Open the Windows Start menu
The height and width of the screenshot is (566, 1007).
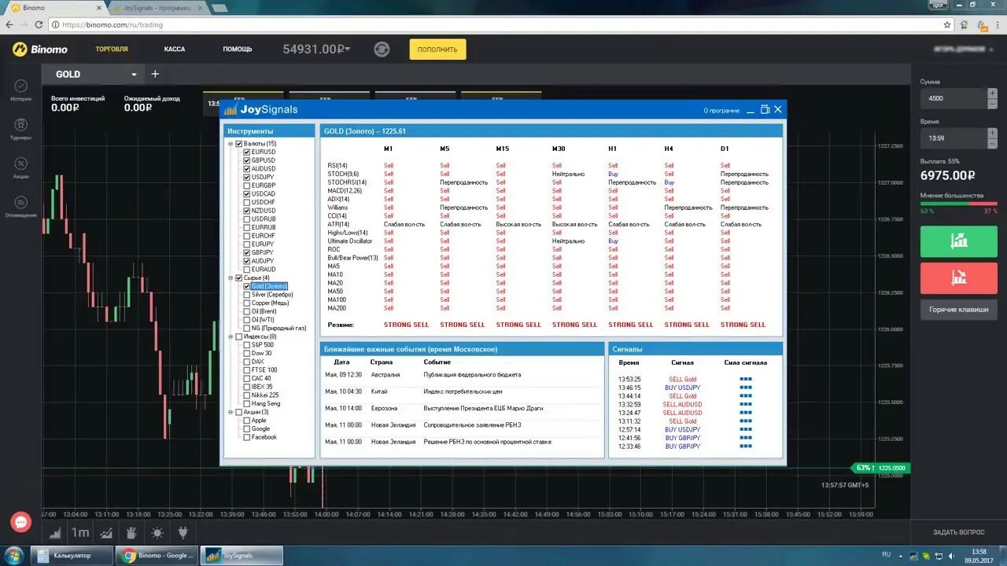(15, 555)
